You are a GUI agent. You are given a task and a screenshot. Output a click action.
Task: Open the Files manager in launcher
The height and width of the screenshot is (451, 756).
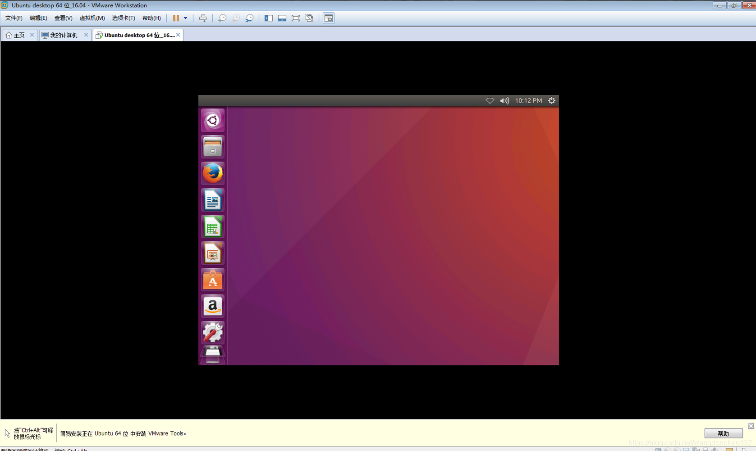point(213,147)
